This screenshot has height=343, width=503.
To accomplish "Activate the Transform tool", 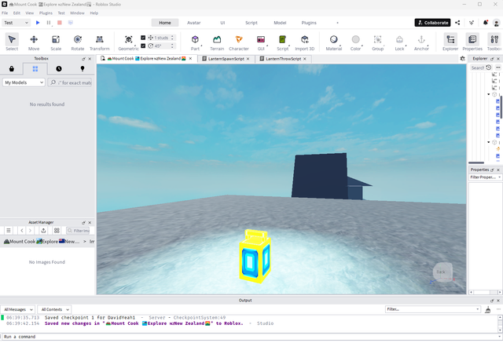I will point(100,42).
